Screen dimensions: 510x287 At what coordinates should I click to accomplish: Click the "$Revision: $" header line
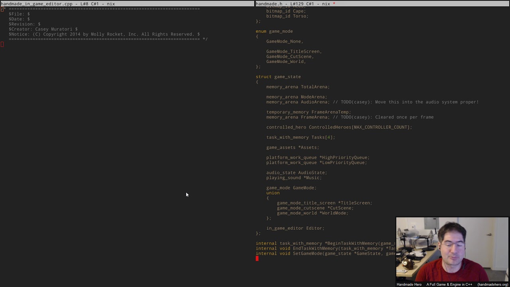24,24
